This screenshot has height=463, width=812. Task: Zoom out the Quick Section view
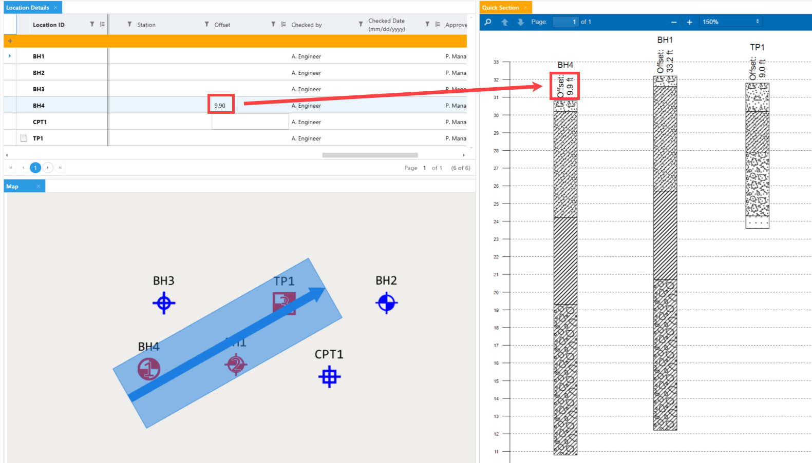tap(674, 22)
